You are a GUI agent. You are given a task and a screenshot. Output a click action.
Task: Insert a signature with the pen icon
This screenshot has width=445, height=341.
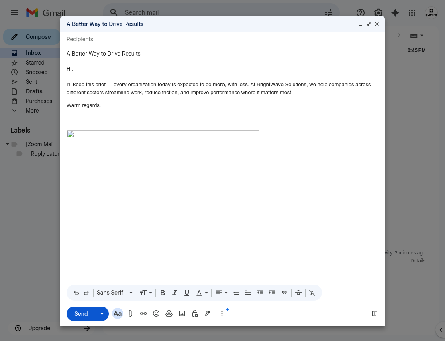(207, 313)
